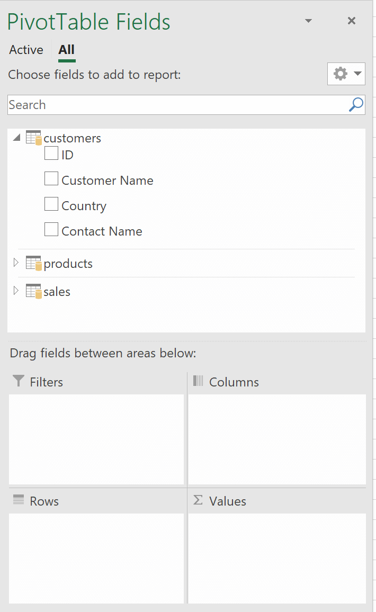376x612 pixels.
Task: Enable the Customer Name field
Action: [x=51, y=178]
